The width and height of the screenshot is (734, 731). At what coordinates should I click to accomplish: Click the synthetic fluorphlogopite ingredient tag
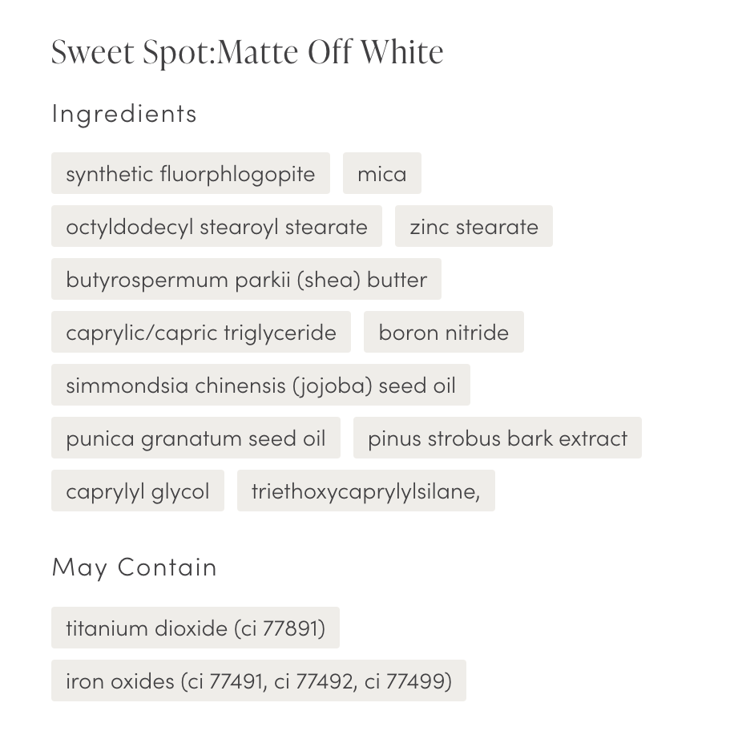click(x=191, y=173)
